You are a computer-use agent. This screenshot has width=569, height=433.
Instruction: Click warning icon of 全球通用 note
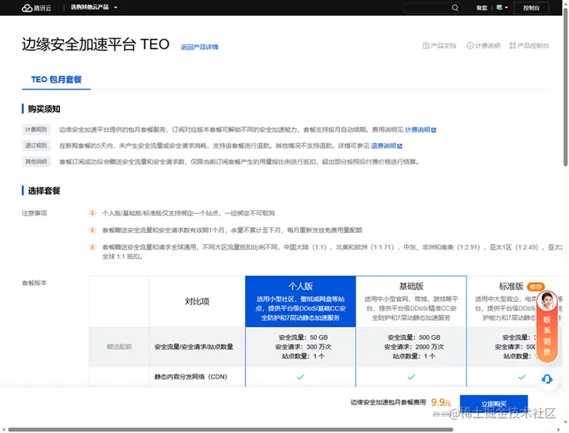[92, 247]
